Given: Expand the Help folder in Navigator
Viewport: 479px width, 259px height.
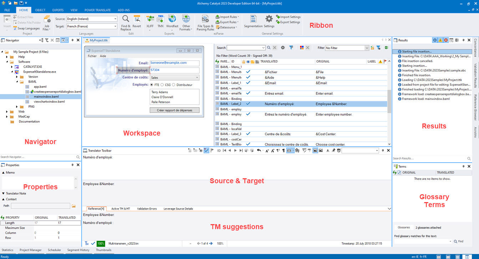Looking at the screenshot, I should tap(7, 57).
